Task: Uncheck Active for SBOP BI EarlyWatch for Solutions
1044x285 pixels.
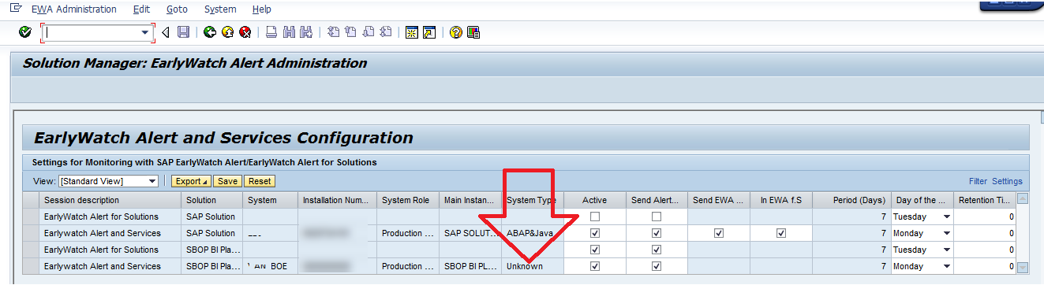Action: [594, 250]
